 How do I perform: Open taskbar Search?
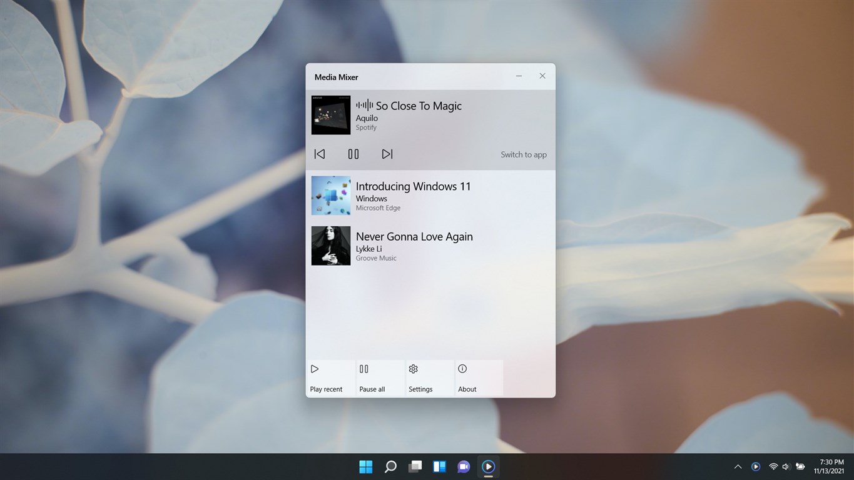(390, 466)
